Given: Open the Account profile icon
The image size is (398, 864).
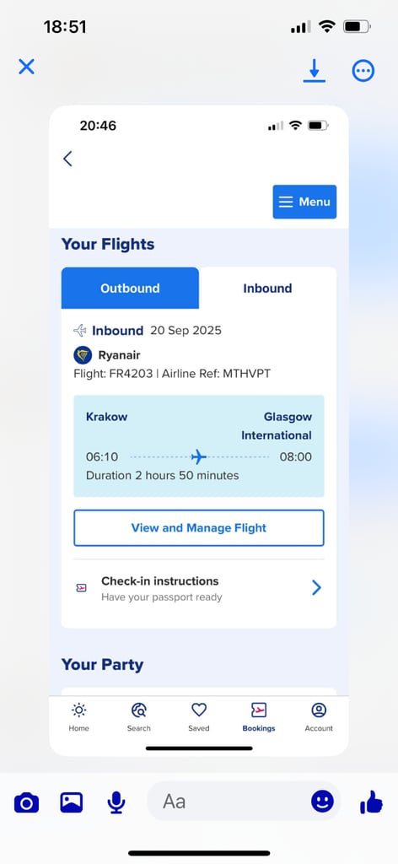Looking at the screenshot, I should click(319, 717).
